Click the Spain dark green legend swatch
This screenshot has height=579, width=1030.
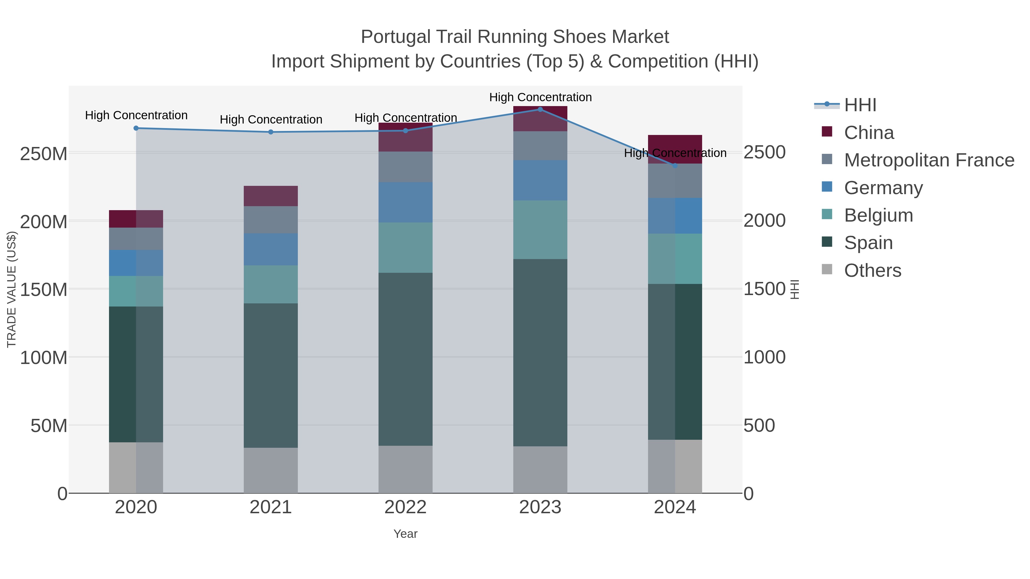[827, 242]
